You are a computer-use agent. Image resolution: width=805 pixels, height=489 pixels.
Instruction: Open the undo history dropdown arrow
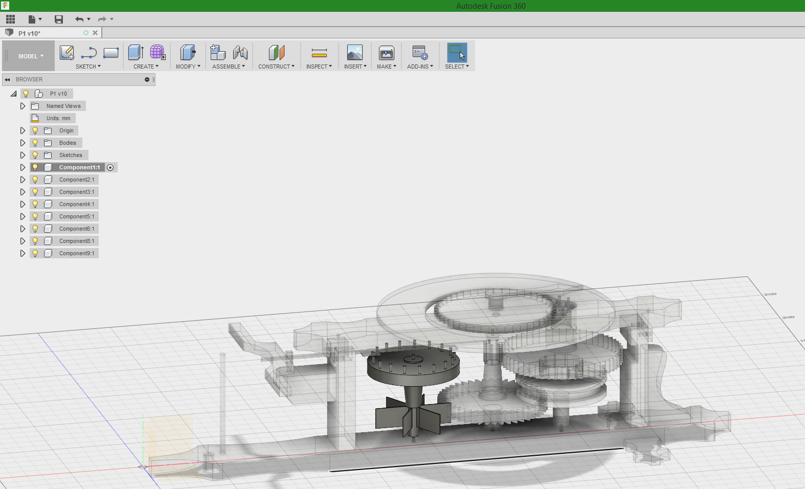[x=89, y=19]
